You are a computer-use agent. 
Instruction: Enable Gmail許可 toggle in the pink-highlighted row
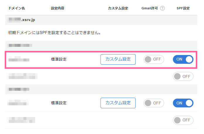tap(154, 59)
